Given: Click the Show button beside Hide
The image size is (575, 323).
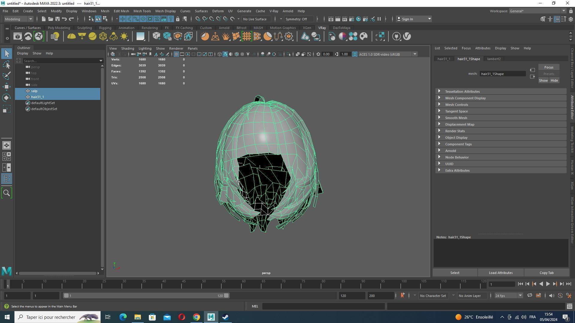Looking at the screenshot, I should pyautogui.click(x=543, y=80).
